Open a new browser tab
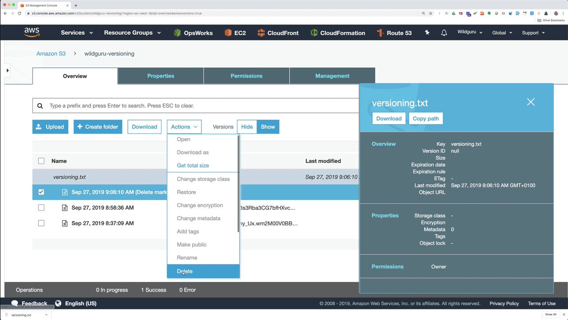568x320 pixels. pos(75,5)
